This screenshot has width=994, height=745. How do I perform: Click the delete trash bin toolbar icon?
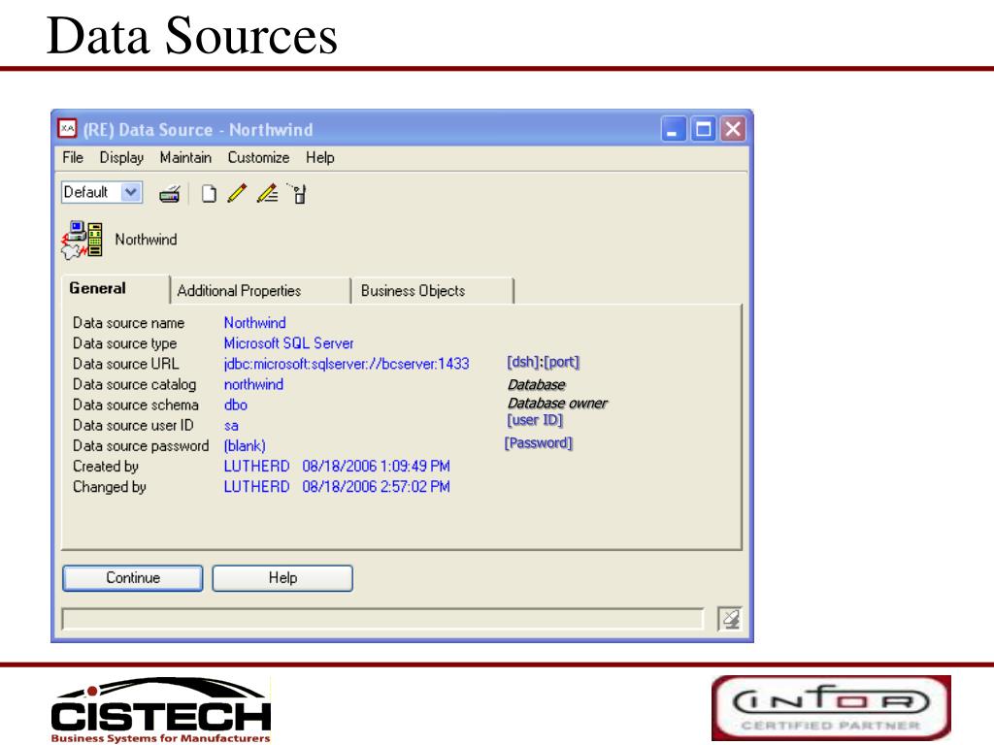coord(298,193)
